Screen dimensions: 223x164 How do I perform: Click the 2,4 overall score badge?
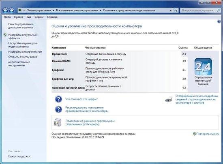click(x=203, y=67)
